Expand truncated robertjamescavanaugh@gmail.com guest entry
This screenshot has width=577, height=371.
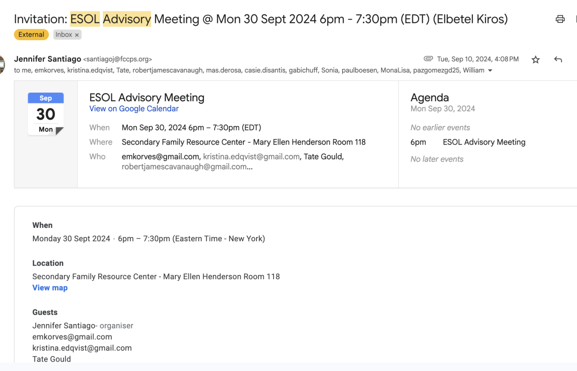coord(187,167)
